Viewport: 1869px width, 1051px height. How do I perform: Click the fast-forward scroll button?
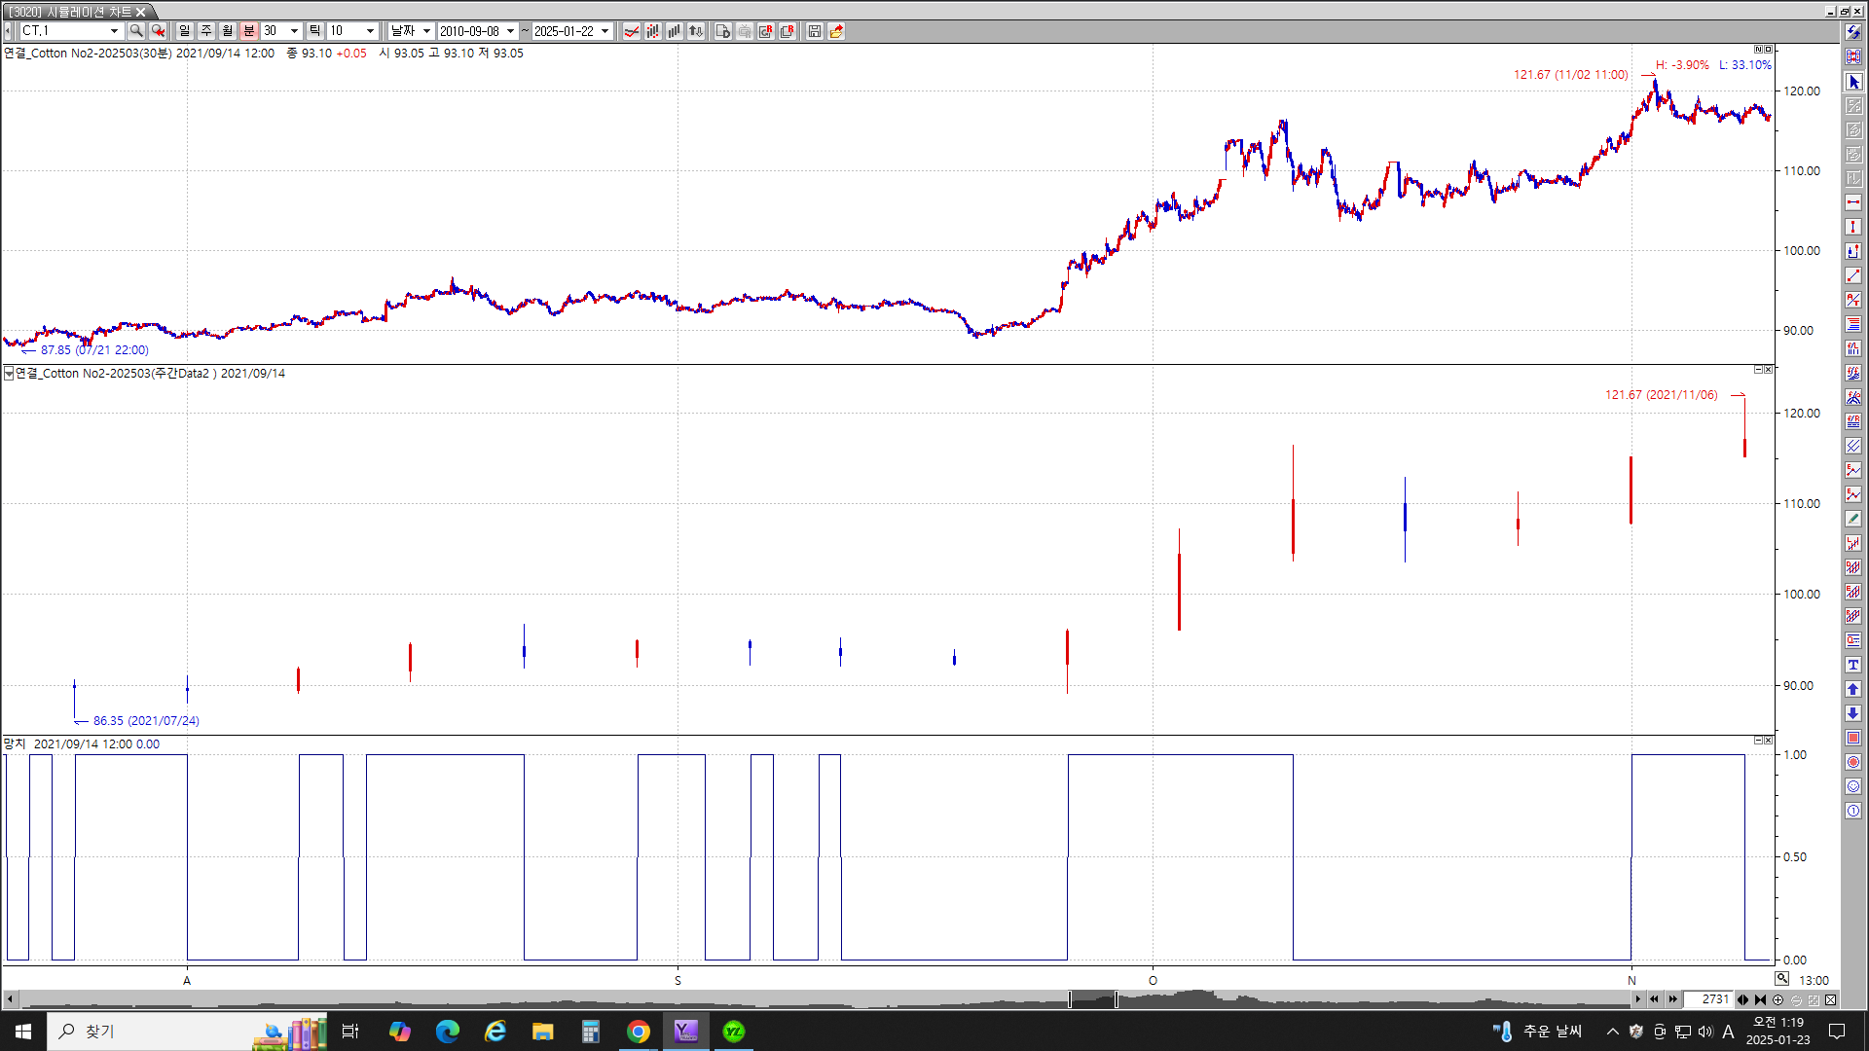(x=1672, y=999)
